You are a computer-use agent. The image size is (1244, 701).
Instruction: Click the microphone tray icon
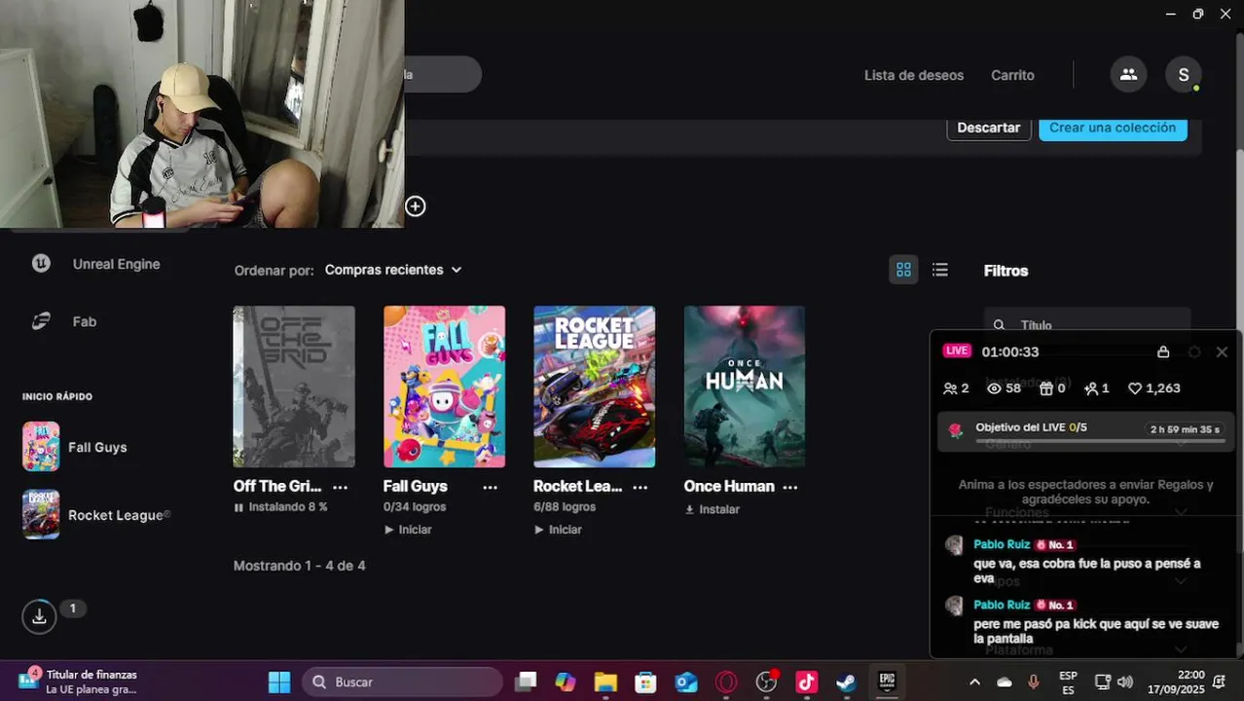tap(1034, 682)
